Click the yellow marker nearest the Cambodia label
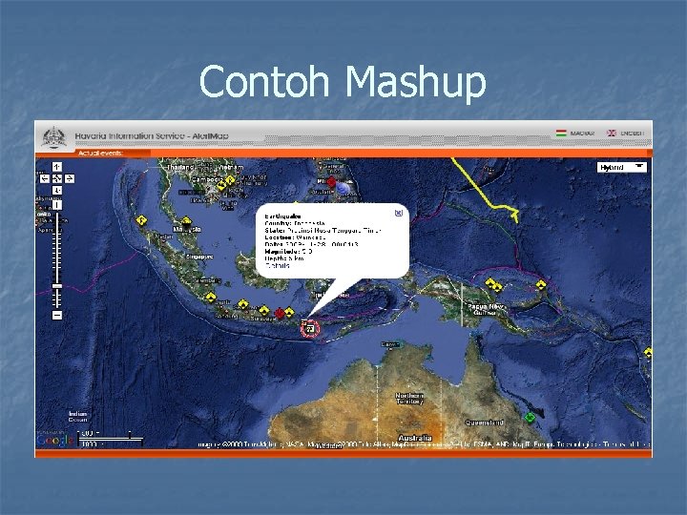Viewport: 687px width, 515px height. 221,185
